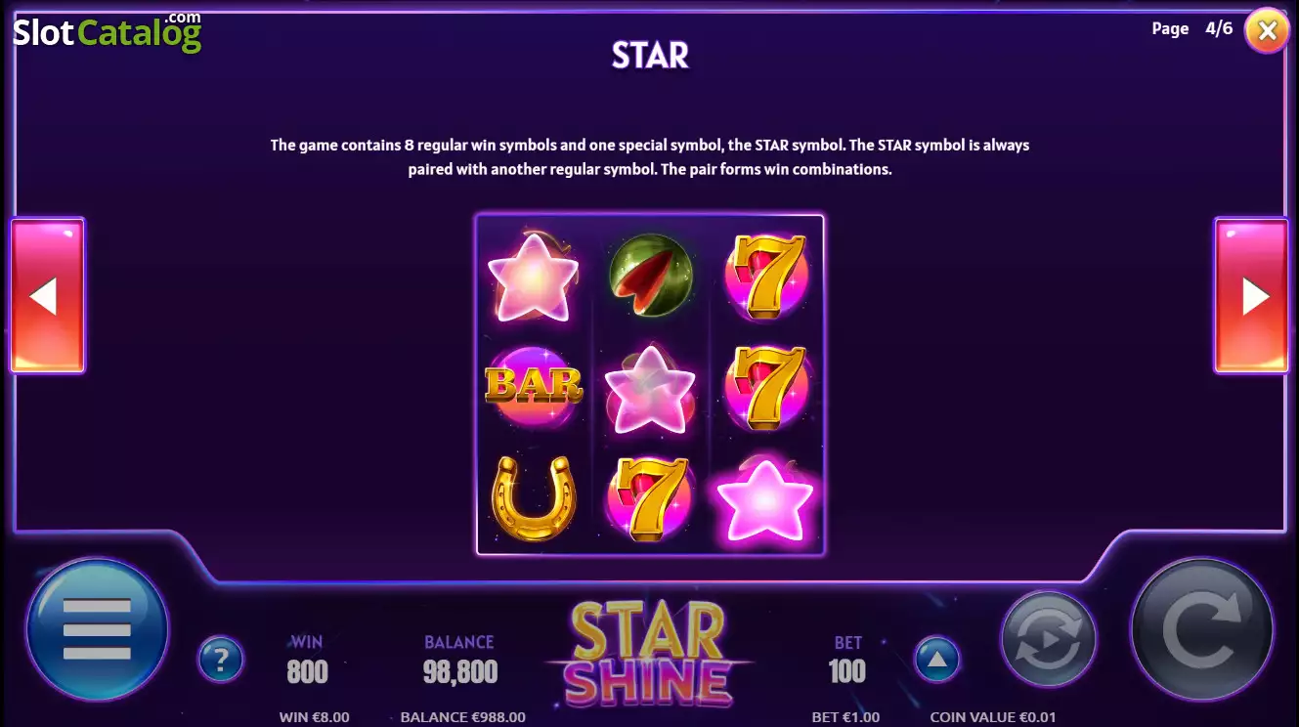Start a spin with the large spin button
Image resolution: width=1299 pixels, height=727 pixels.
(x=1202, y=630)
